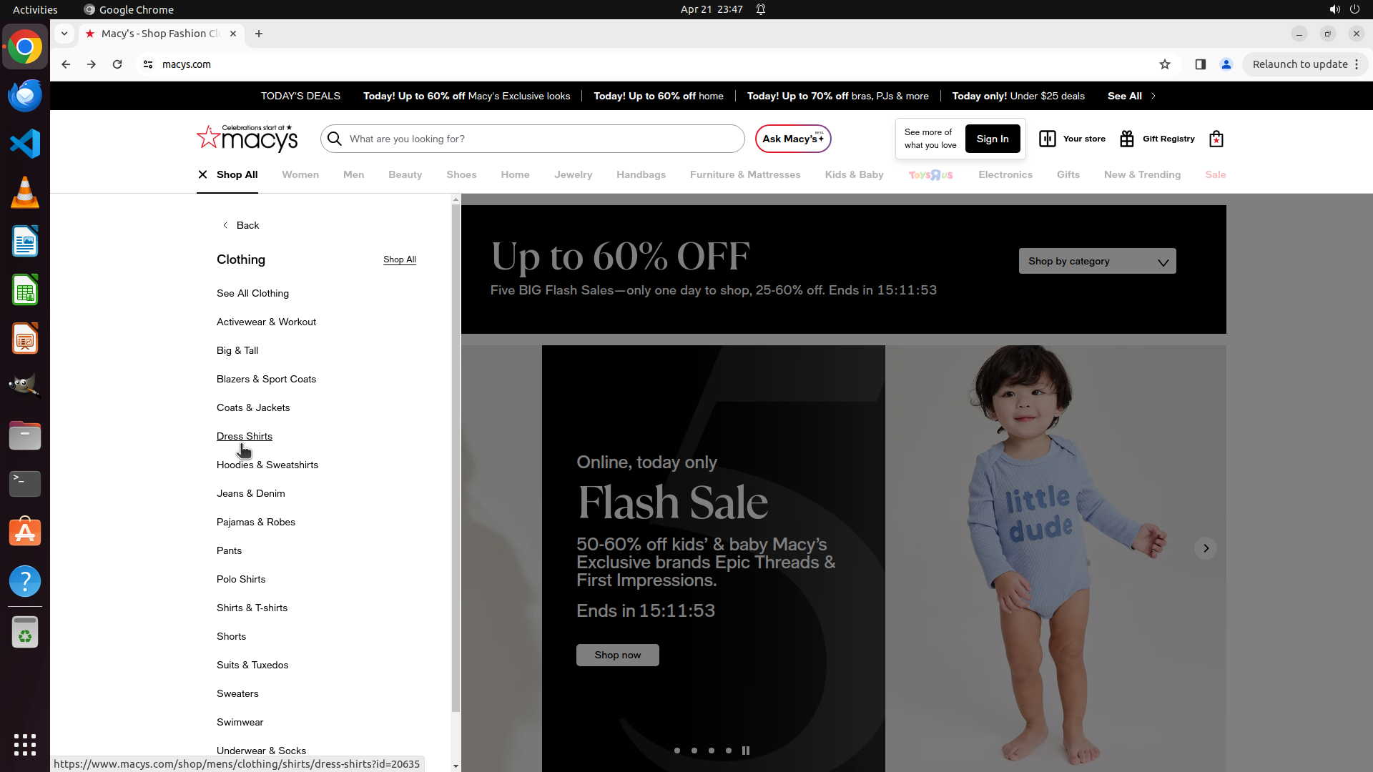Image resolution: width=1373 pixels, height=772 pixels.
Task: Select the third carousel dot
Action: coord(712,751)
